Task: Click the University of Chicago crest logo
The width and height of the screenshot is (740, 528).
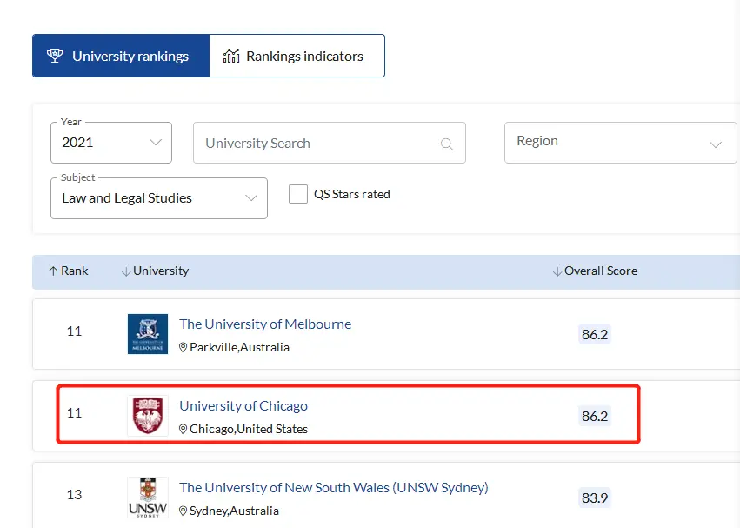Action: [x=148, y=416]
